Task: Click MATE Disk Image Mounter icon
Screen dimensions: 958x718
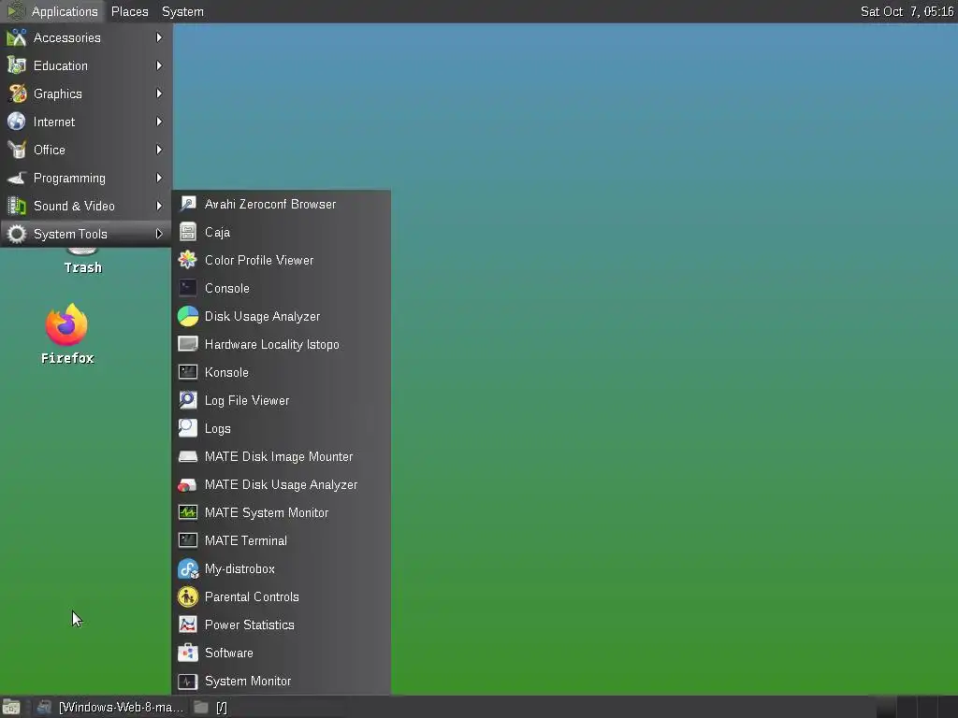Action: point(187,456)
